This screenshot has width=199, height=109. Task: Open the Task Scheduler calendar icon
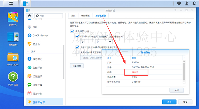pos(30,94)
